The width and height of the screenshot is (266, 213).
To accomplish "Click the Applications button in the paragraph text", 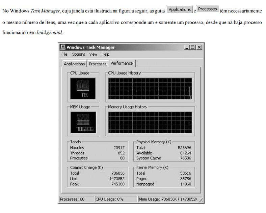I will pos(180,10).
